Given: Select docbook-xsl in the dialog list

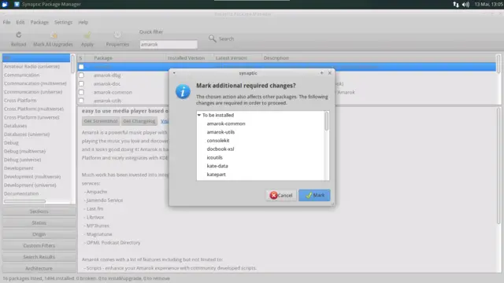Looking at the screenshot, I should click(220, 149).
